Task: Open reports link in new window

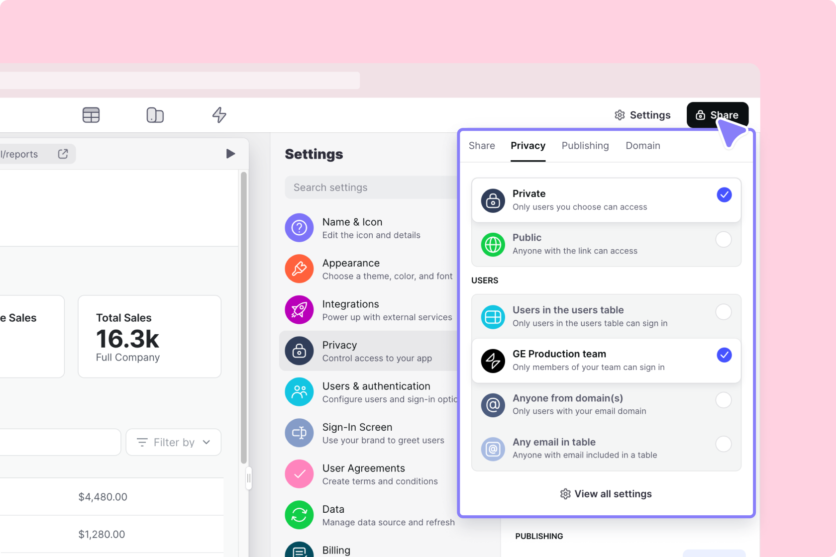Action: pos(63,154)
